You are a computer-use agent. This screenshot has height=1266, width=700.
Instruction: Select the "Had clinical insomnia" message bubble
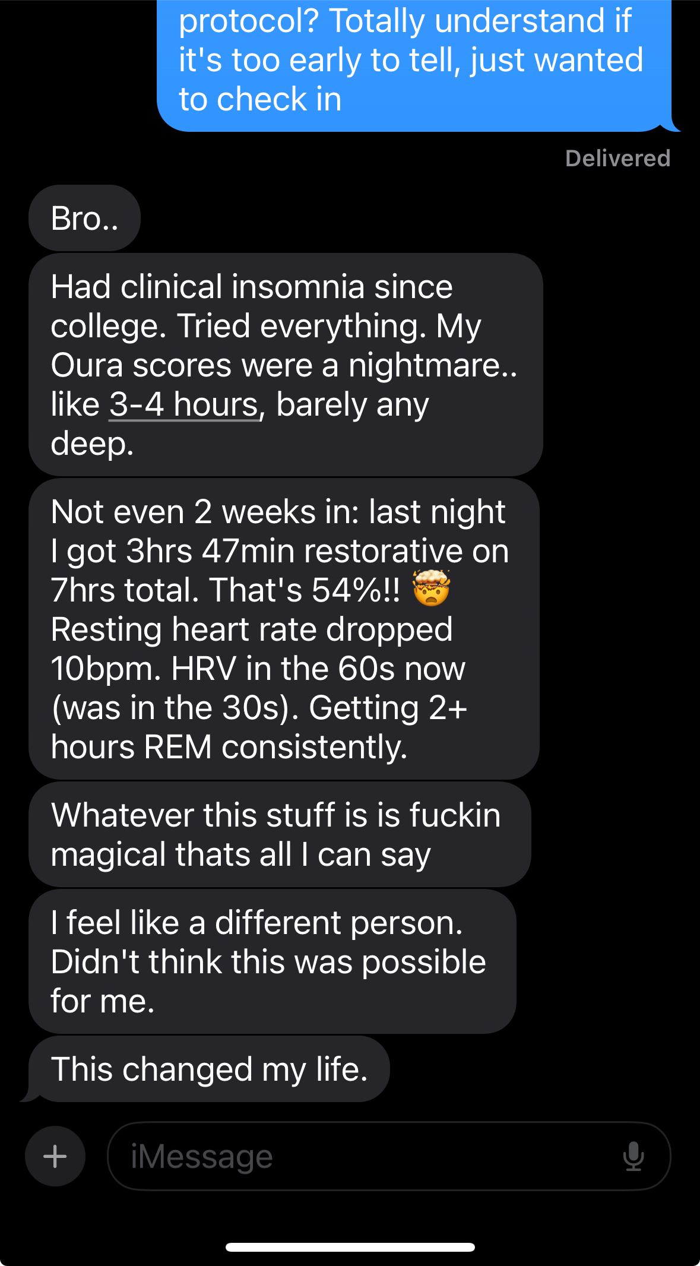[285, 365]
